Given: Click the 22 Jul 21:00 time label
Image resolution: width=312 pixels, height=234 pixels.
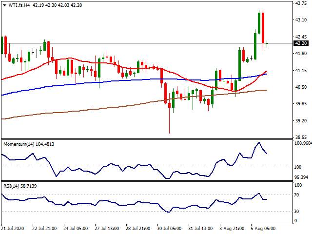Looking at the screenshot, I should [44, 228].
